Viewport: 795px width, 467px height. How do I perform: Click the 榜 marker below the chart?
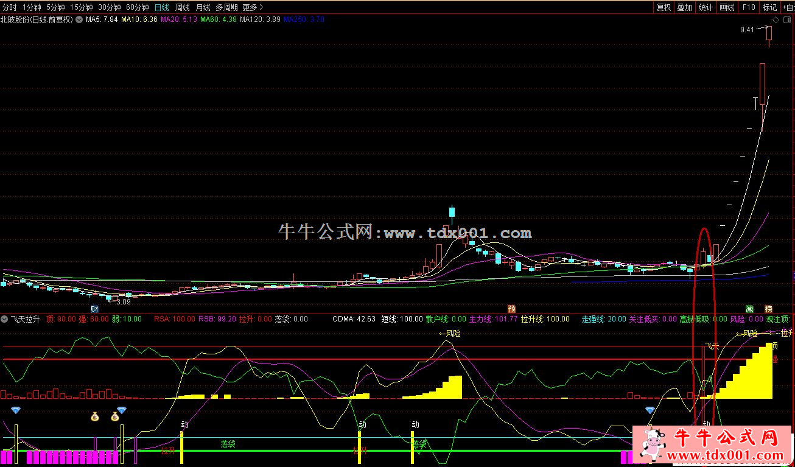click(x=768, y=309)
